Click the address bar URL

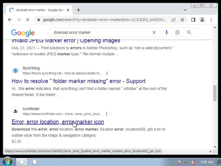(105, 20)
